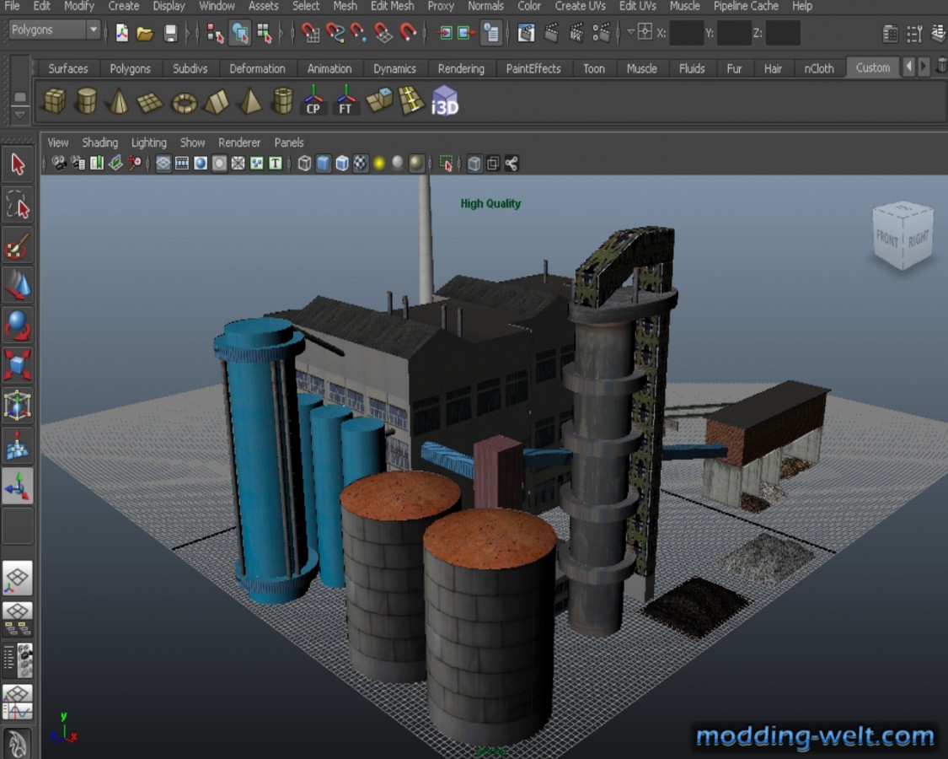The height and width of the screenshot is (759, 948).
Task: Toggle construction history on or off
Action: (x=491, y=33)
